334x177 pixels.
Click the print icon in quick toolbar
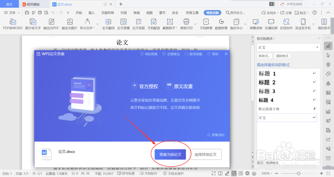pyautogui.click(x=40, y=13)
